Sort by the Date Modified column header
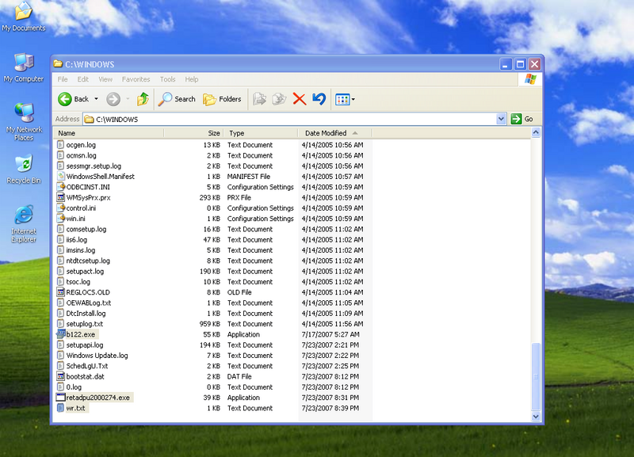 click(x=326, y=133)
